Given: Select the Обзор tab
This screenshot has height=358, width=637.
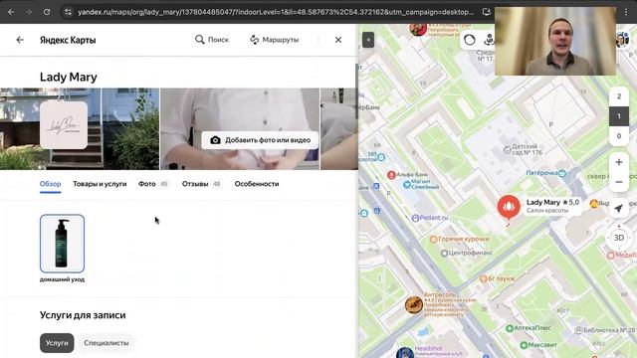Looking at the screenshot, I should [x=51, y=184].
